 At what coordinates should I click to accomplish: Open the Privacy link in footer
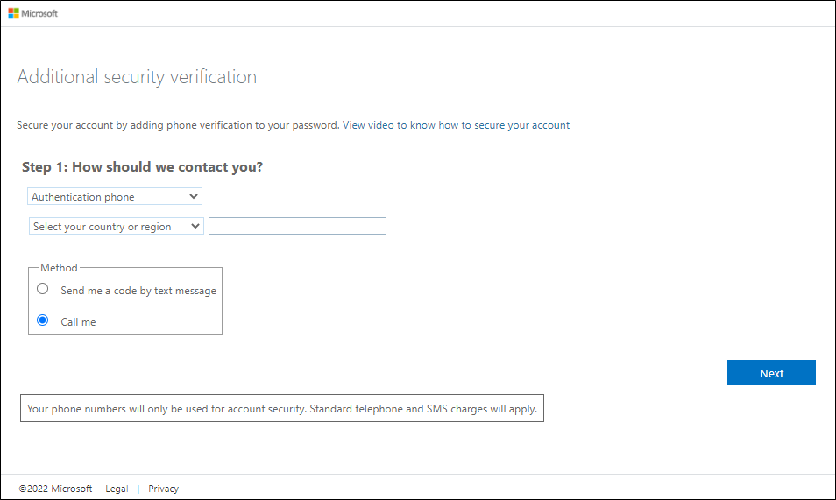pyautogui.click(x=163, y=489)
